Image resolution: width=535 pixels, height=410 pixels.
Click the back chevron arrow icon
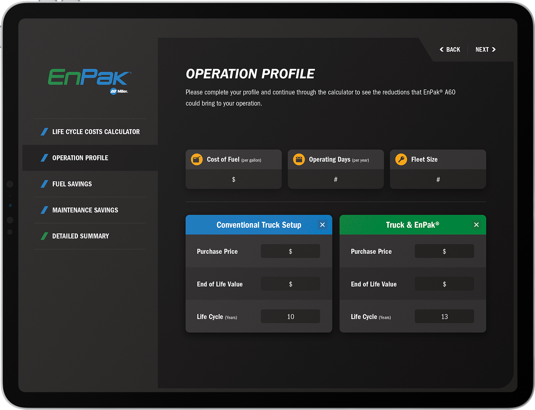pos(442,50)
